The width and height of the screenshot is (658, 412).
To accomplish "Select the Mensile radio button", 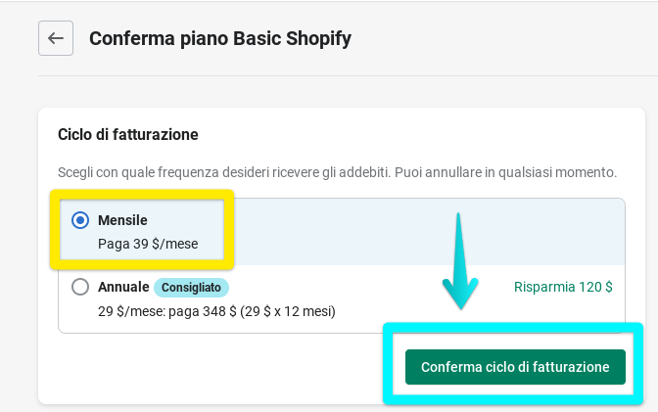I will point(80,220).
